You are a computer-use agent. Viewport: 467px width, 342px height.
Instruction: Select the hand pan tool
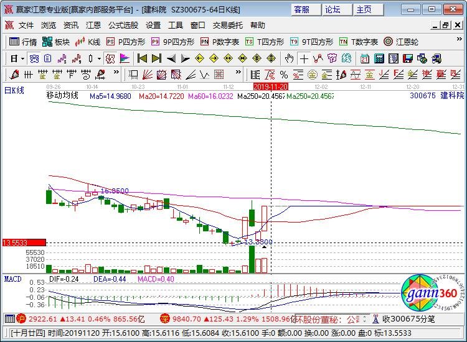click(x=289, y=58)
